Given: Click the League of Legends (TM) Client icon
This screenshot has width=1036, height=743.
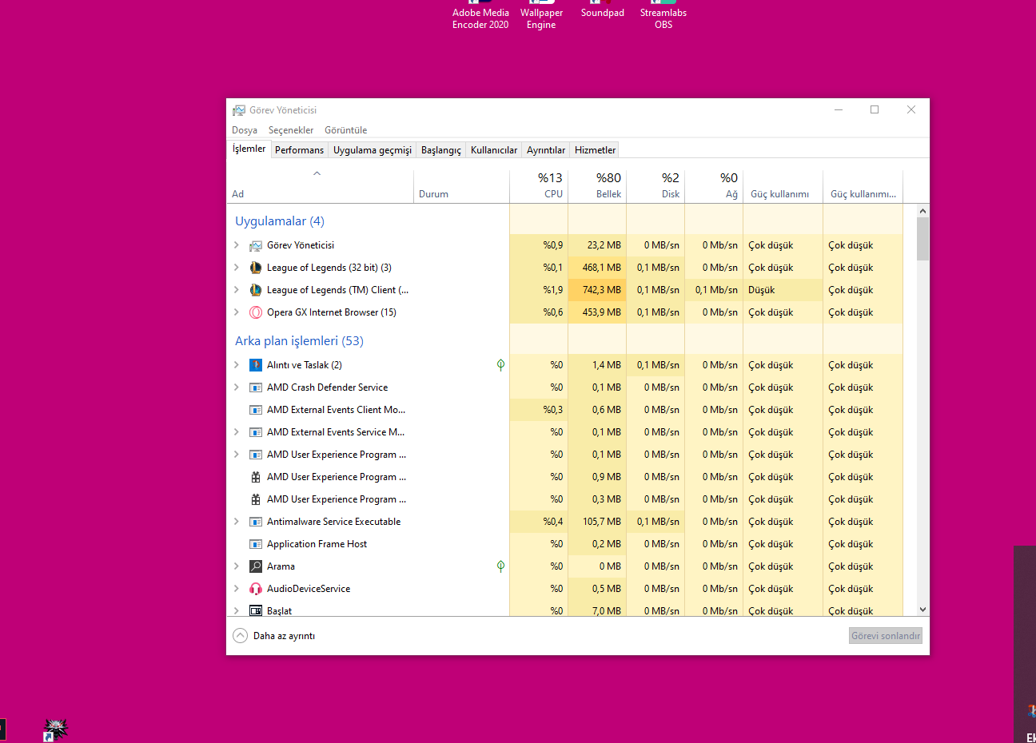Looking at the screenshot, I should (x=256, y=290).
